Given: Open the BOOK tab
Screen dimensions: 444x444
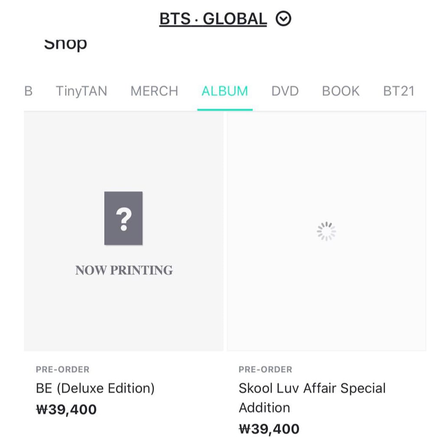Looking at the screenshot, I should (x=341, y=91).
